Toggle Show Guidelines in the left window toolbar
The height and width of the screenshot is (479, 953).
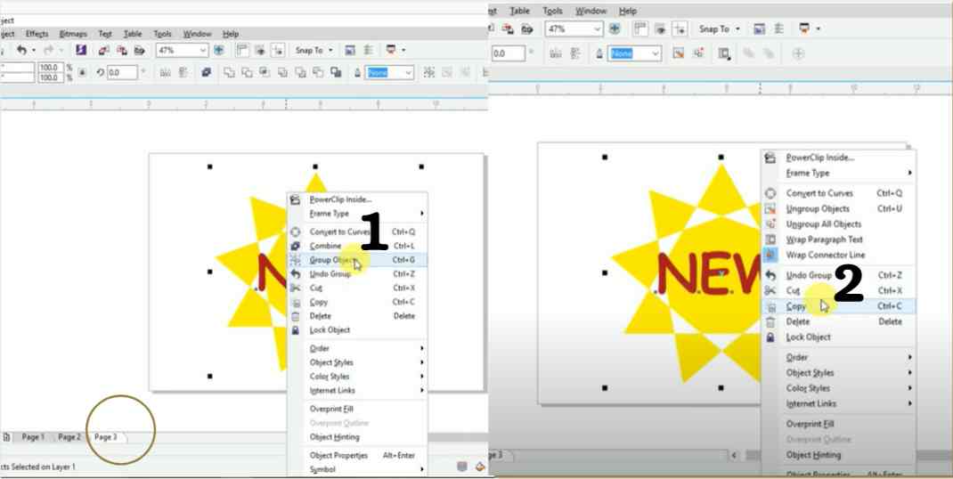click(277, 51)
